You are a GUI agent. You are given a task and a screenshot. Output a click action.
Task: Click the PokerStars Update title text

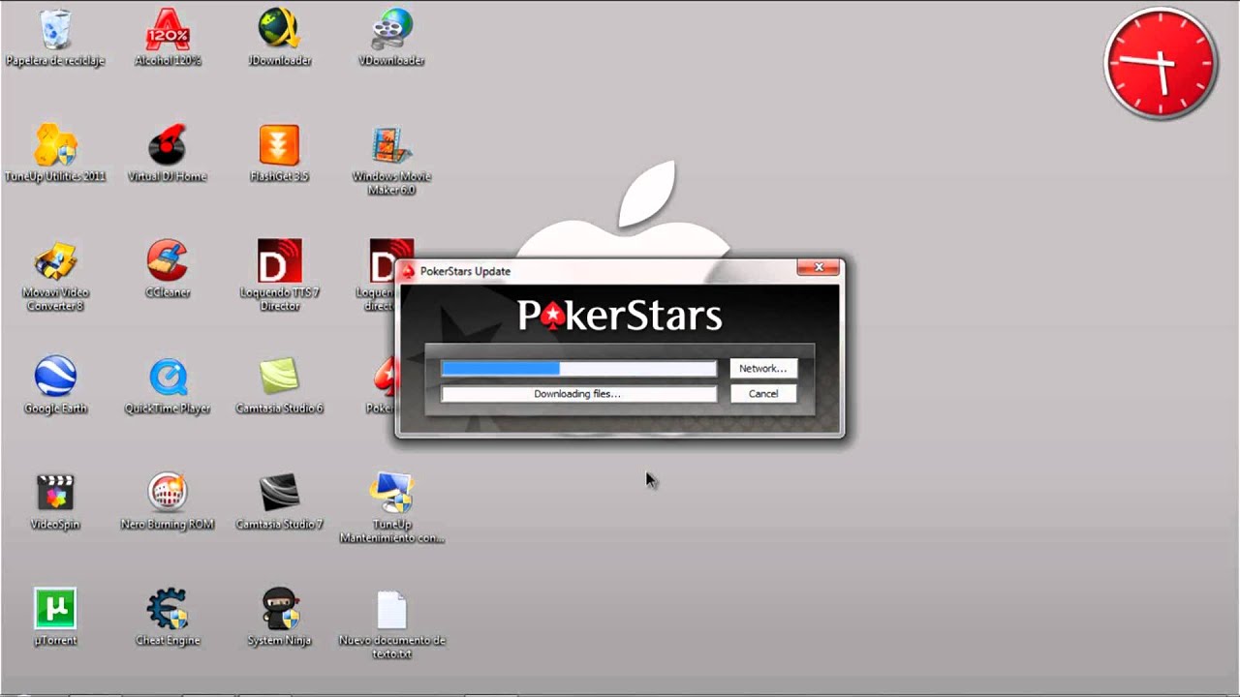click(465, 271)
